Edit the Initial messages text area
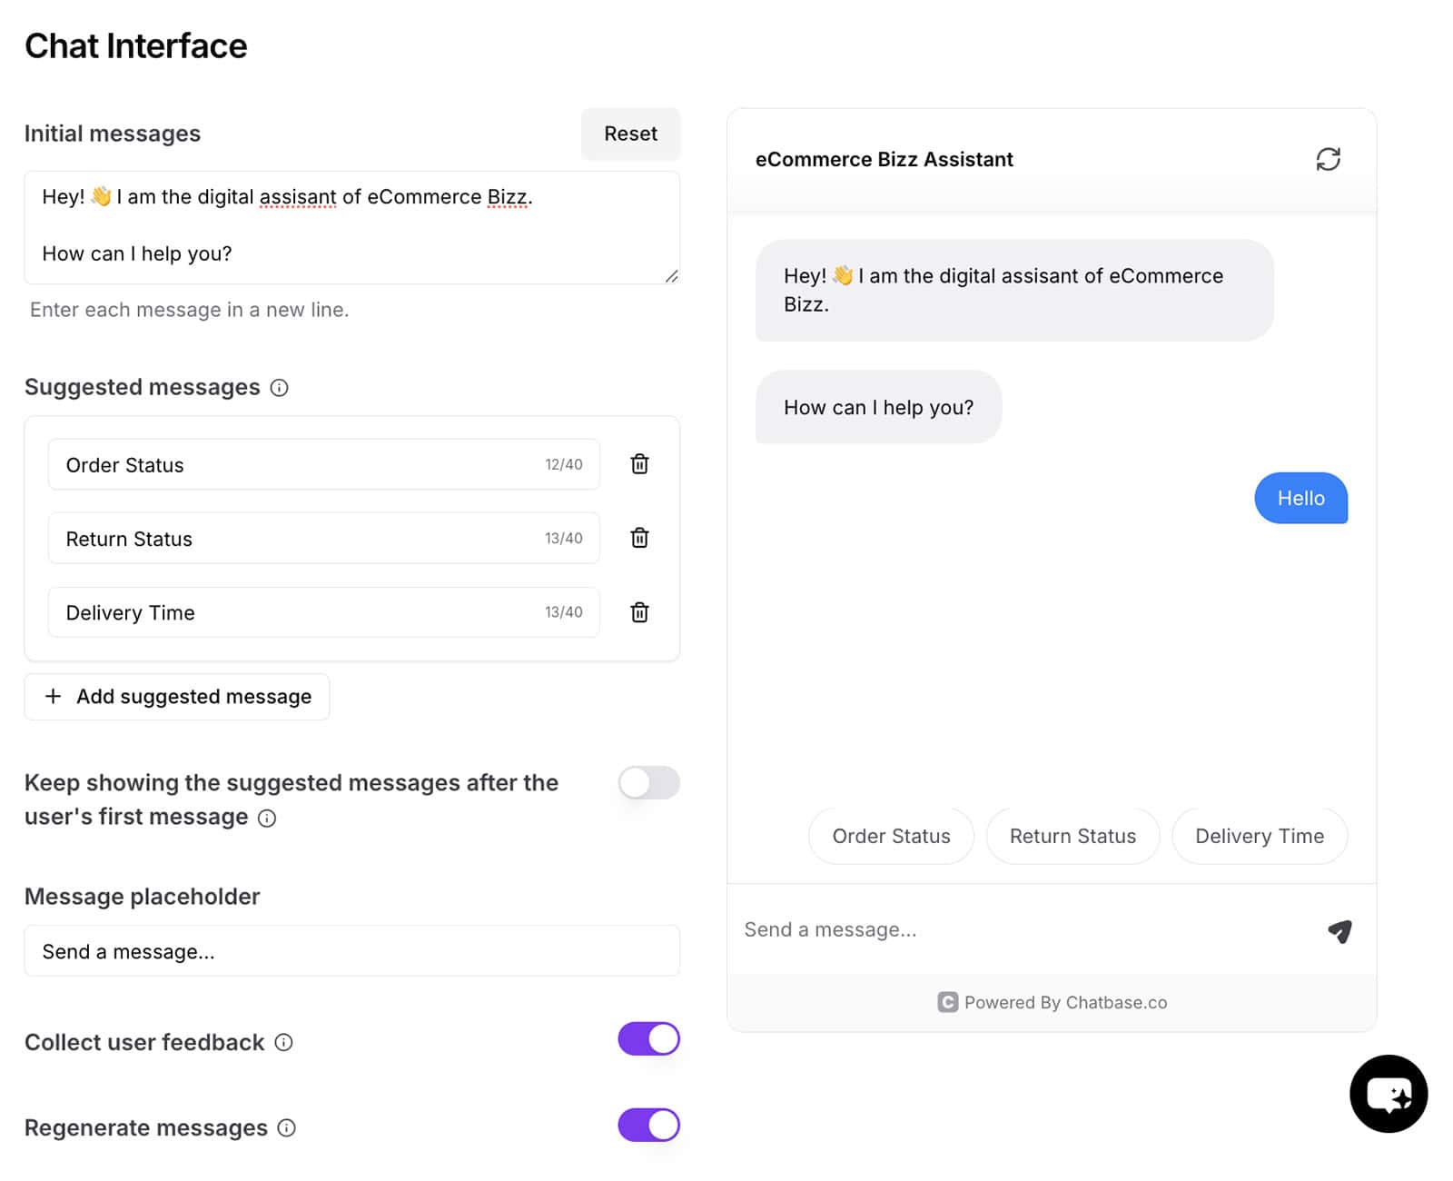The width and height of the screenshot is (1453, 1181). (x=351, y=227)
